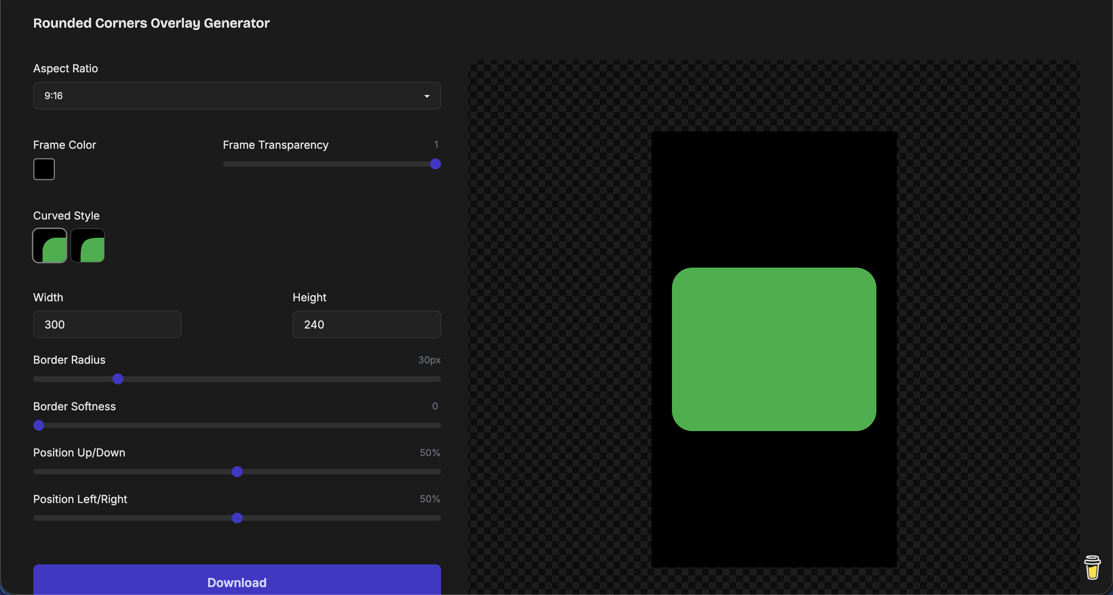Click the Width input showing 300
1113x595 pixels.
pyautogui.click(x=107, y=324)
